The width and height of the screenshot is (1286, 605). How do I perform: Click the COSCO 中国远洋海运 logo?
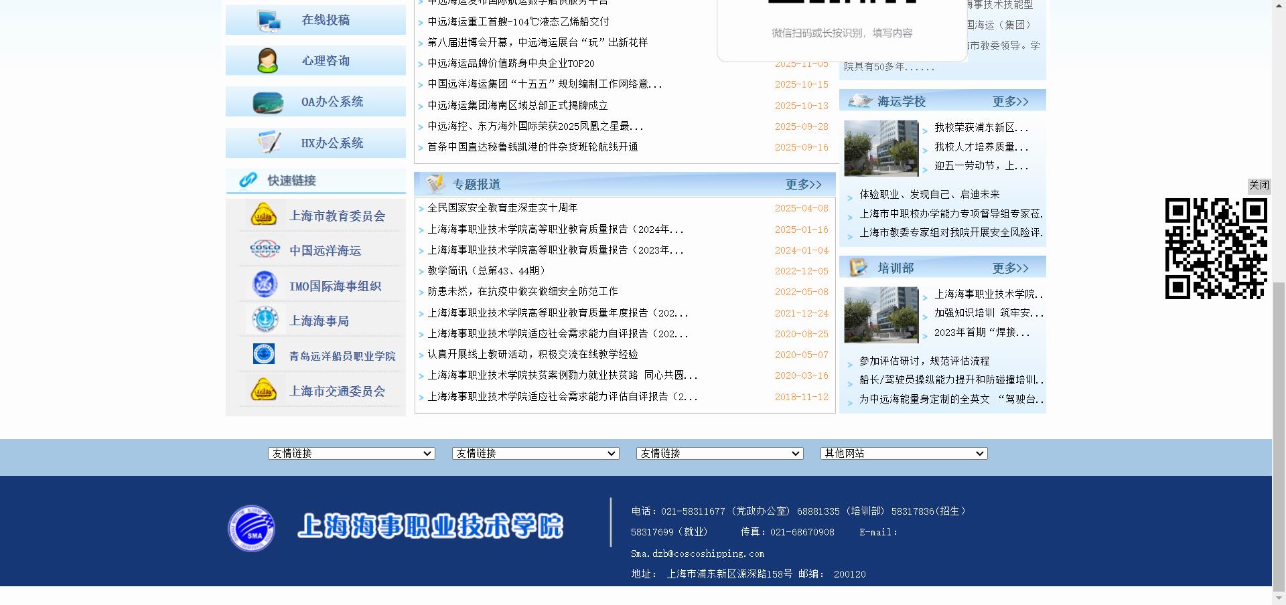[x=264, y=250]
